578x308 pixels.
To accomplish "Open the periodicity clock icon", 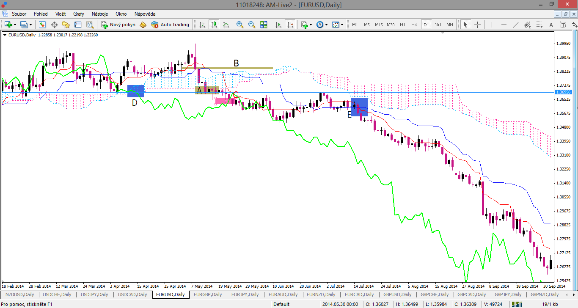I will (319, 25).
